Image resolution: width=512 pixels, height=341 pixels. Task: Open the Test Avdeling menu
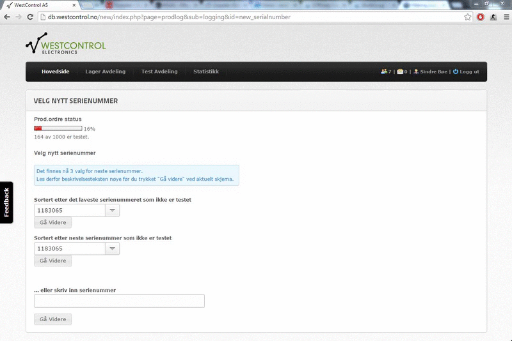point(159,72)
